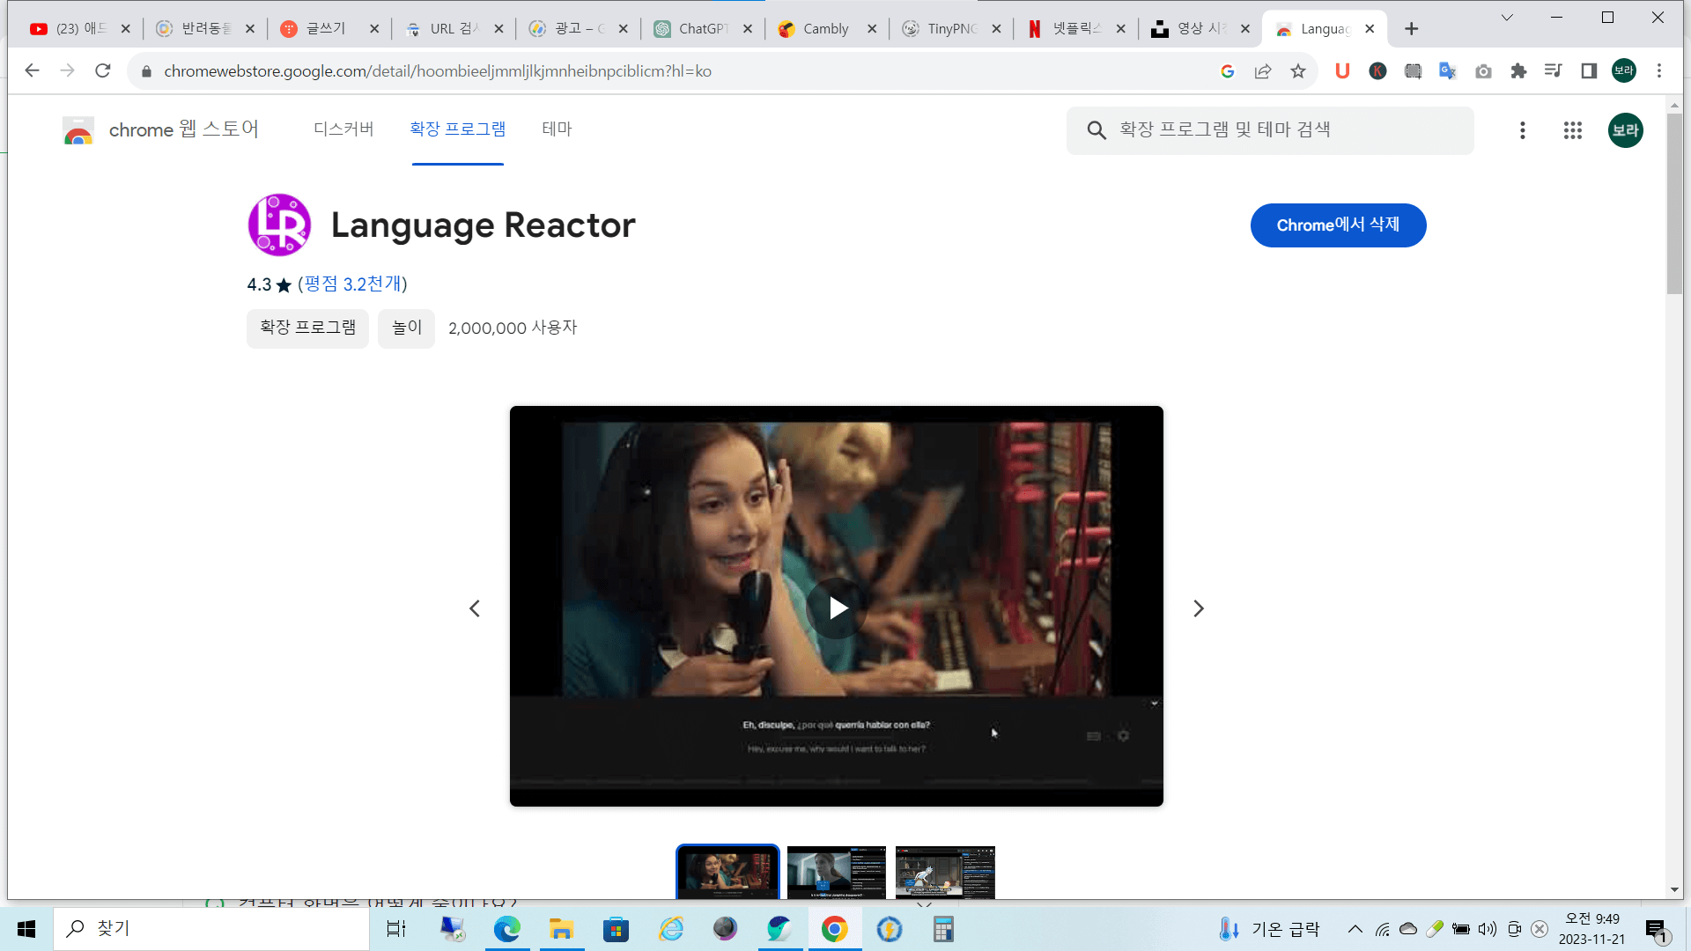
Task: Open Microsoft Store from the taskbar
Action: coord(616,929)
